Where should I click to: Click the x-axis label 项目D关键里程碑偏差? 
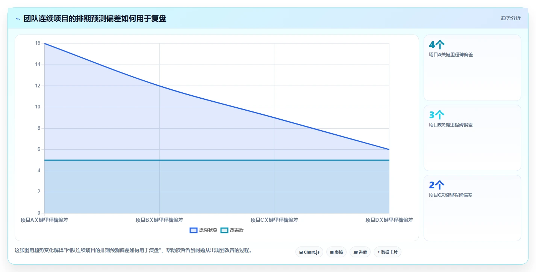pos(389,220)
